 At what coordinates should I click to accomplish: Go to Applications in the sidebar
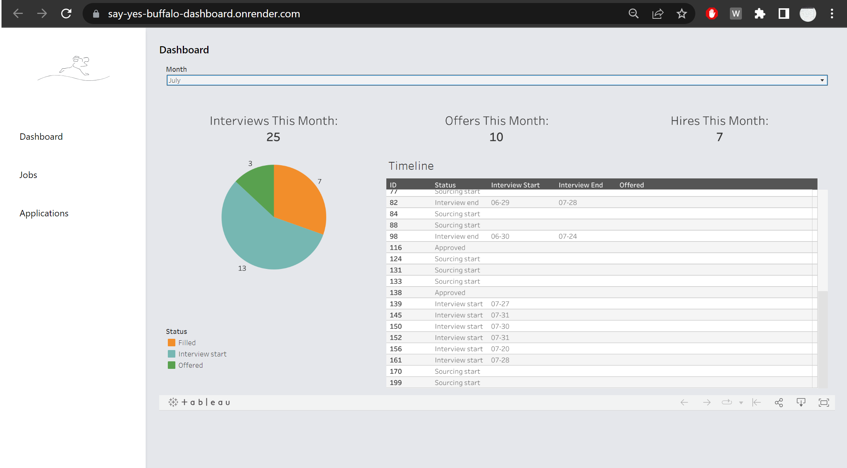click(44, 213)
